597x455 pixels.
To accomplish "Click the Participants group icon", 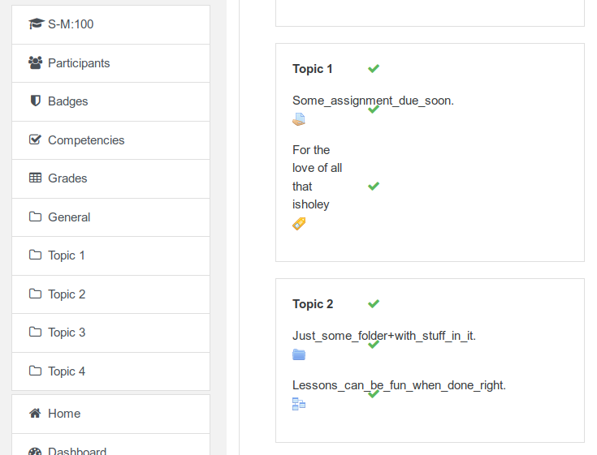I will 36,62.
